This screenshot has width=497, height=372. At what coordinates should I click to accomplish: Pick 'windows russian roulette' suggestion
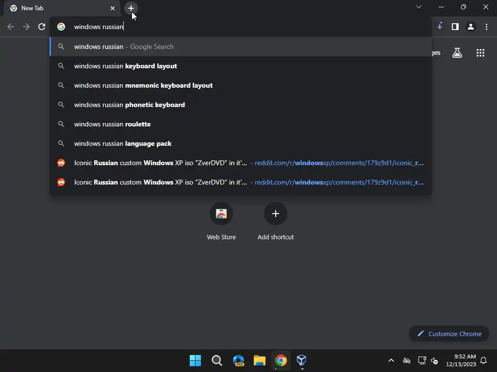click(x=241, y=124)
